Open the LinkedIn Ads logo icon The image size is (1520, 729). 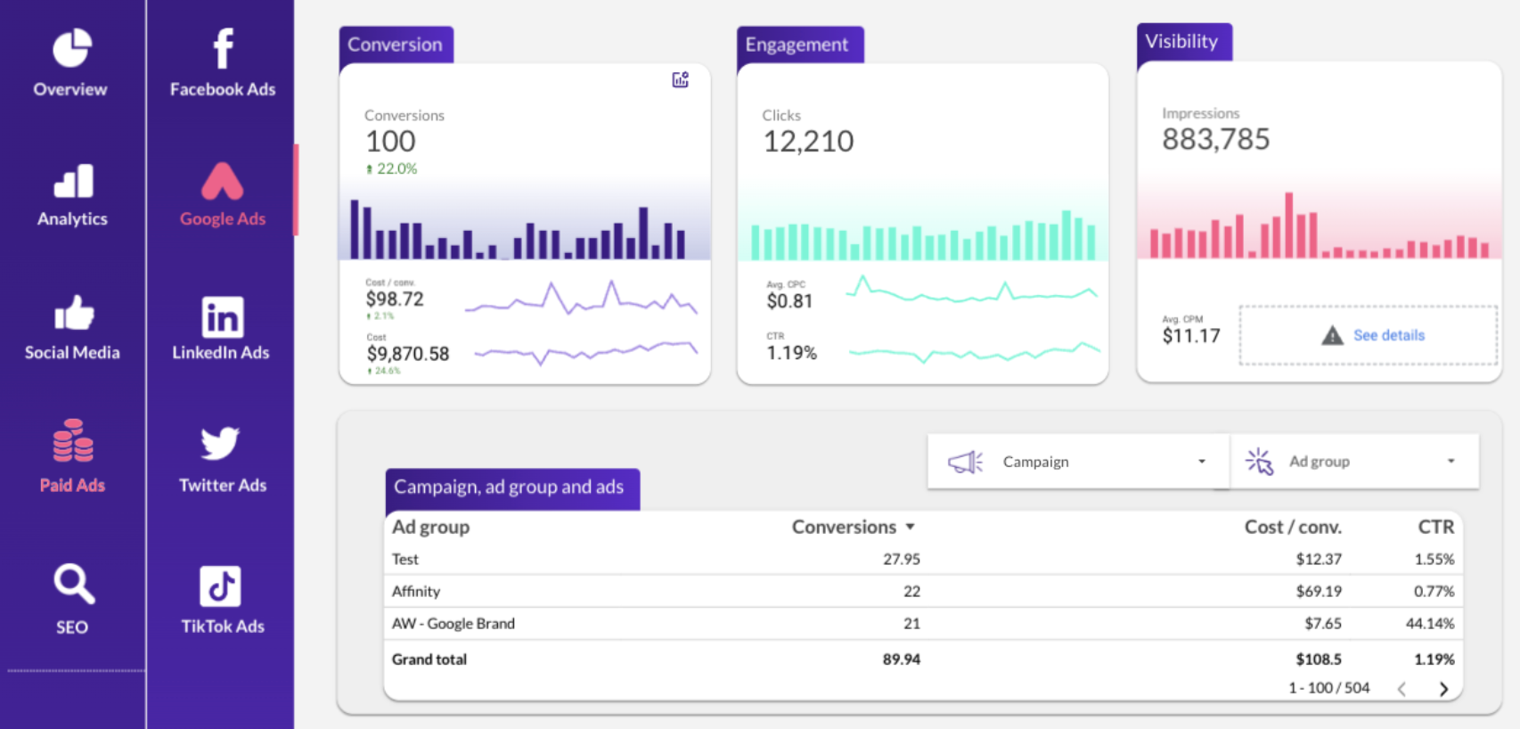click(222, 317)
